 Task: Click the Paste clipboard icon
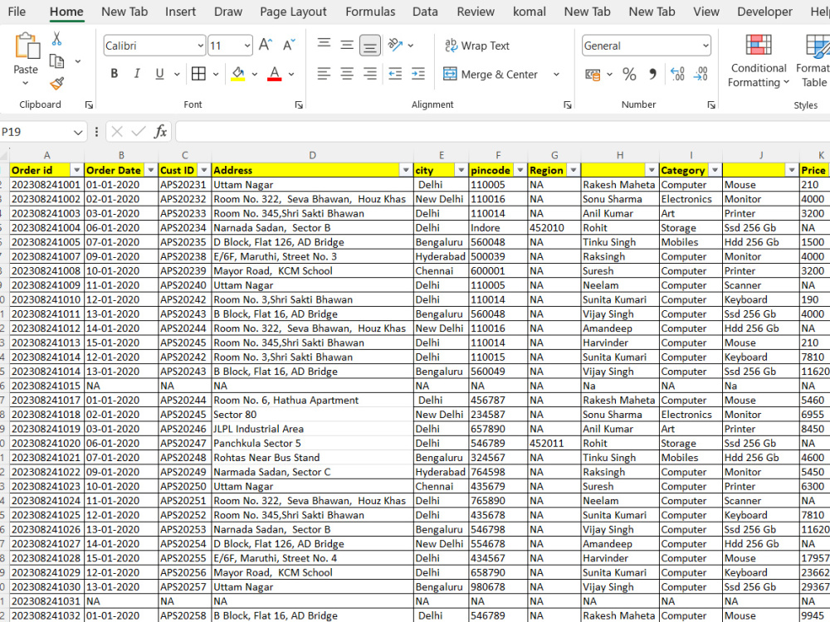pyautogui.click(x=26, y=46)
